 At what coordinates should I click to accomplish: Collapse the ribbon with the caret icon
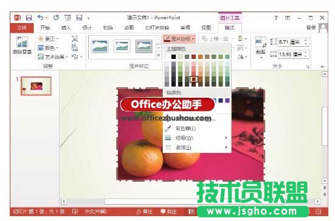pyautogui.click(x=322, y=67)
